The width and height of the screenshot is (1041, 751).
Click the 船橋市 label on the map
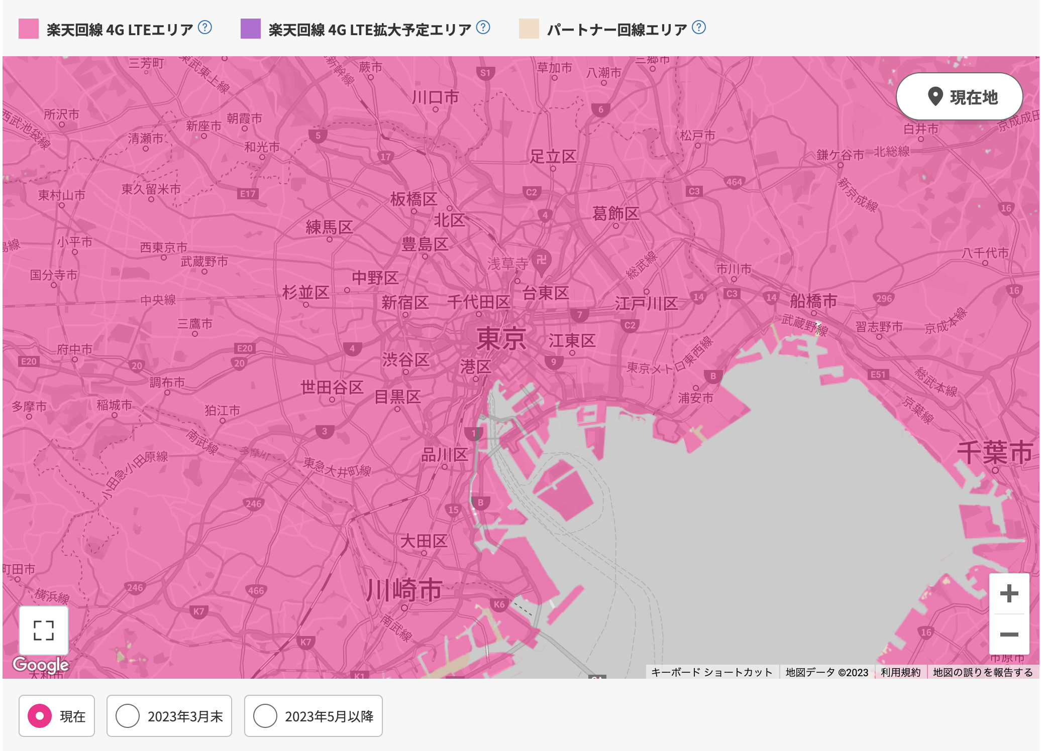pos(813,301)
